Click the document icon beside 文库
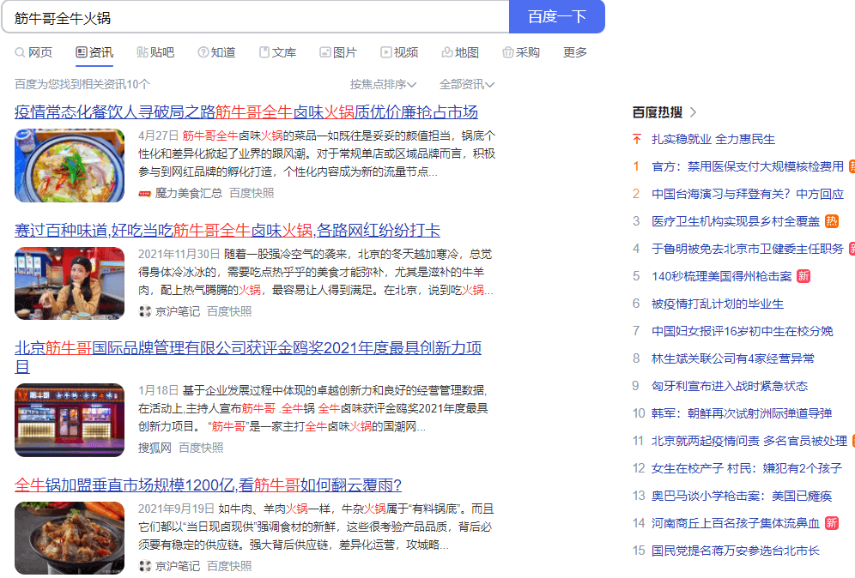This screenshot has height=578, width=855. [264, 52]
